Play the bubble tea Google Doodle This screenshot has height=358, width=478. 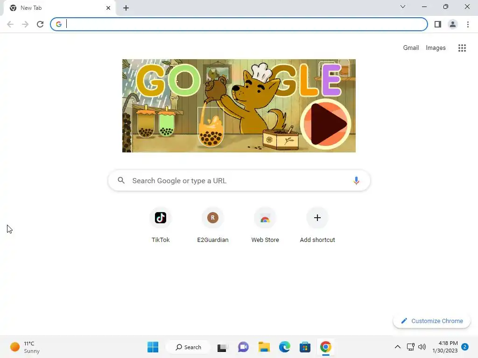pos(325,124)
